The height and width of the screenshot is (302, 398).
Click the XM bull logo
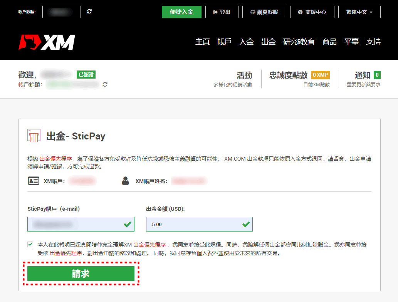(x=47, y=42)
